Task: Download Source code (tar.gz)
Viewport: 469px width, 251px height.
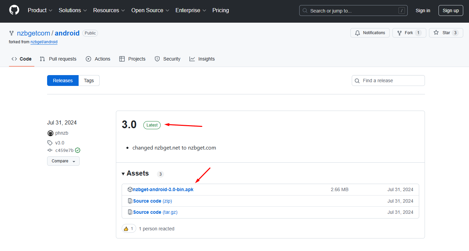Action: [155, 212]
